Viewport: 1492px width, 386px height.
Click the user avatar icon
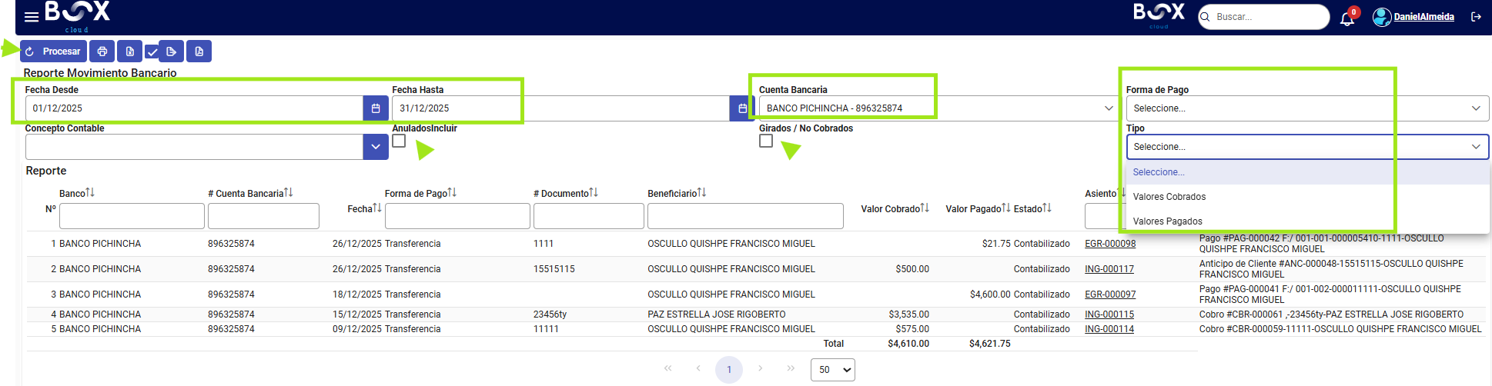(1382, 16)
